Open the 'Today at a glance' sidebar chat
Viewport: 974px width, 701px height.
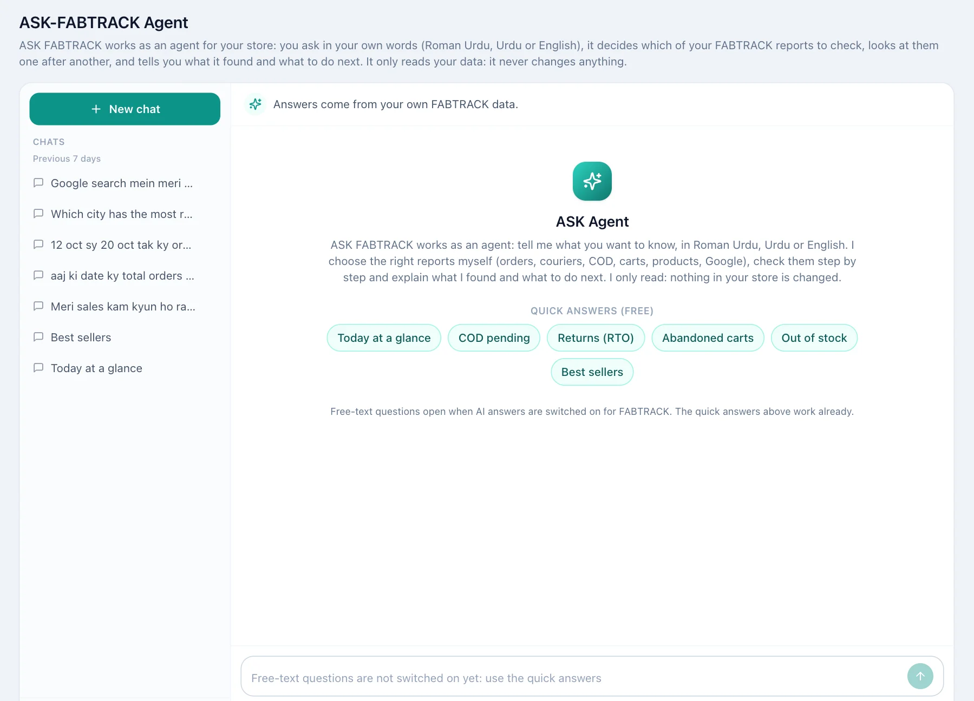[125, 368]
